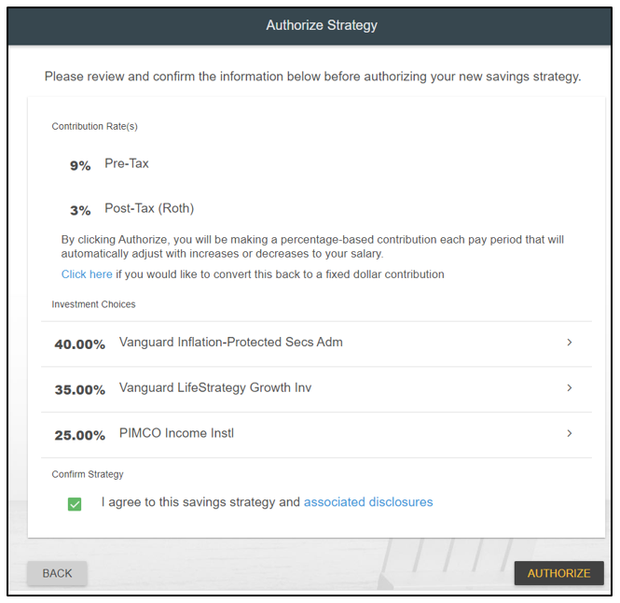Toggle the savings strategy agreement checkbox
The height and width of the screenshot is (603, 620).
[75, 503]
